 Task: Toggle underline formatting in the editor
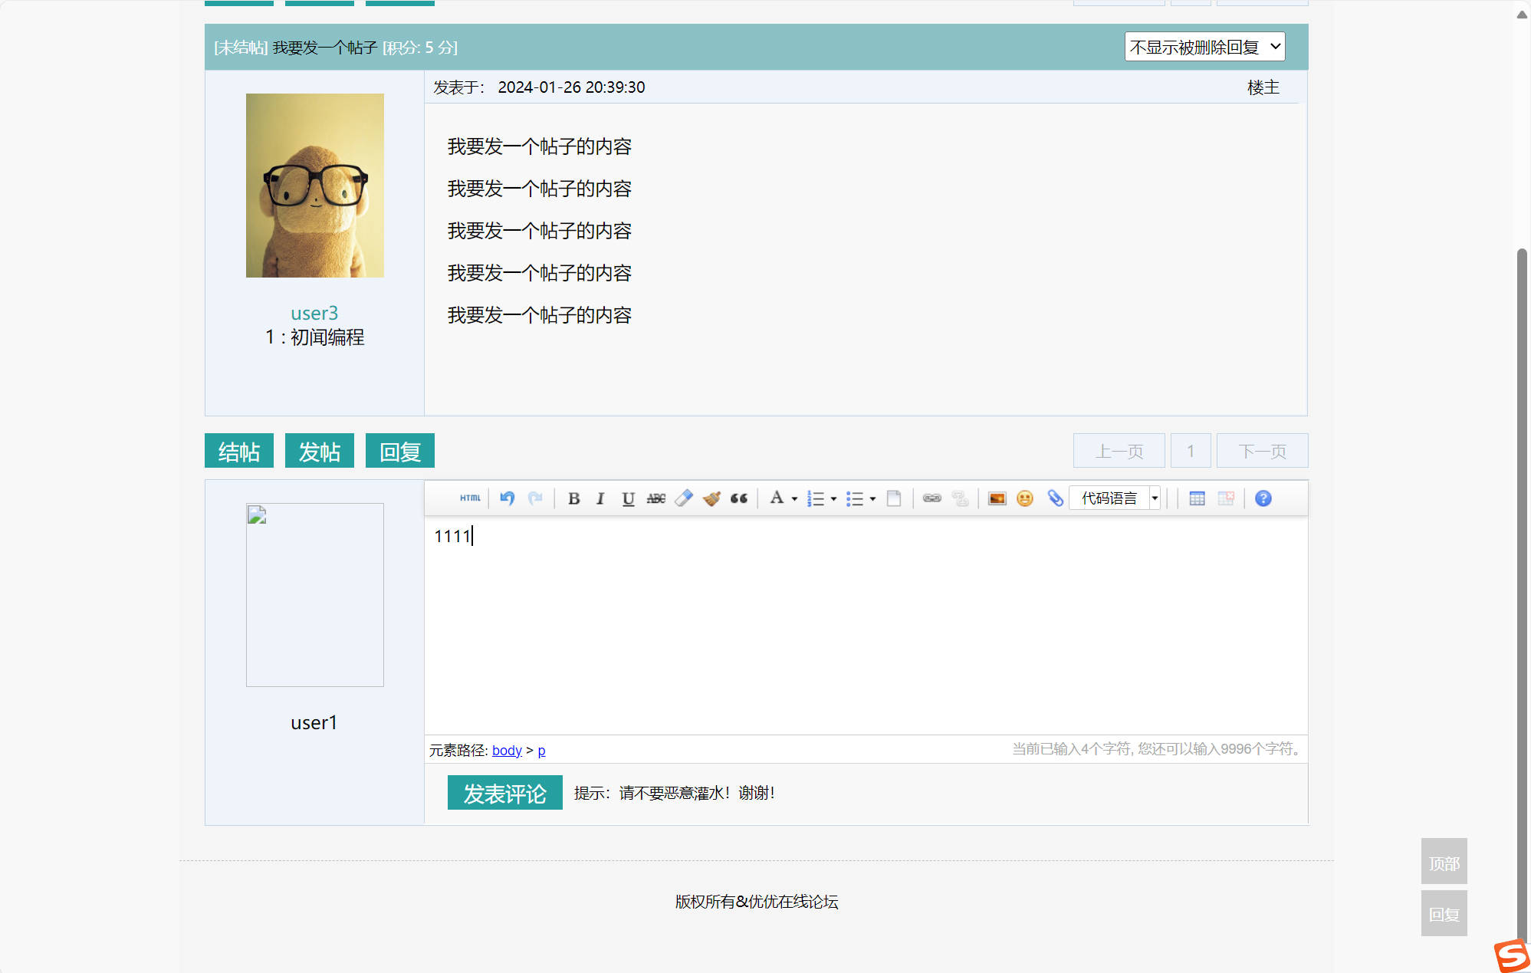(628, 498)
